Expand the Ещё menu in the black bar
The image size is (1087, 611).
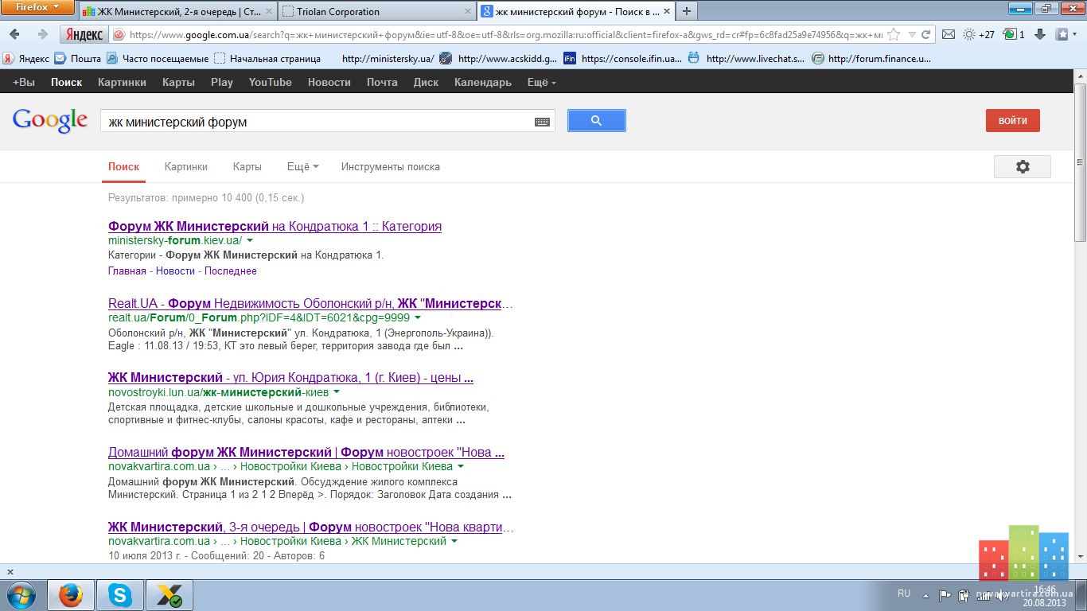pyautogui.click(x=541, y=82)
